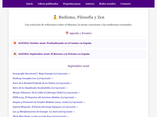
Task: Open Redes sociales menu link
Action: (108, 4)
